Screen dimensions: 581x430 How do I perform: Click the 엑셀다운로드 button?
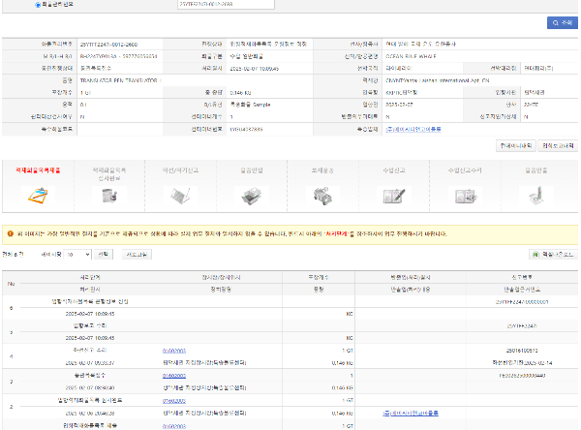click(553, 255)
